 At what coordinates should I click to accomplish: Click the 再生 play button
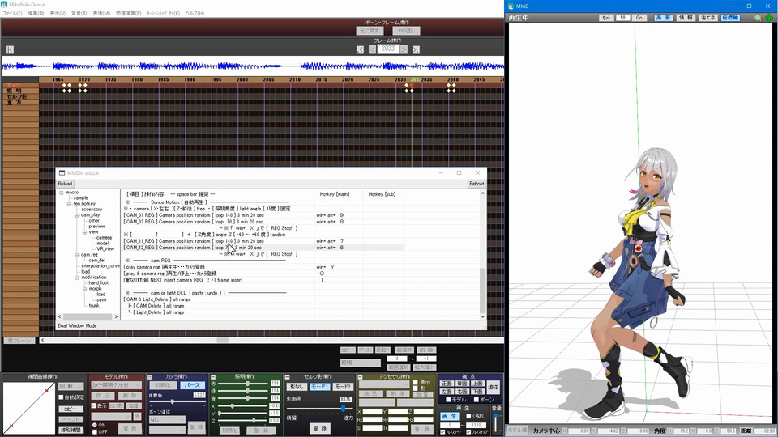coord(450,416)
